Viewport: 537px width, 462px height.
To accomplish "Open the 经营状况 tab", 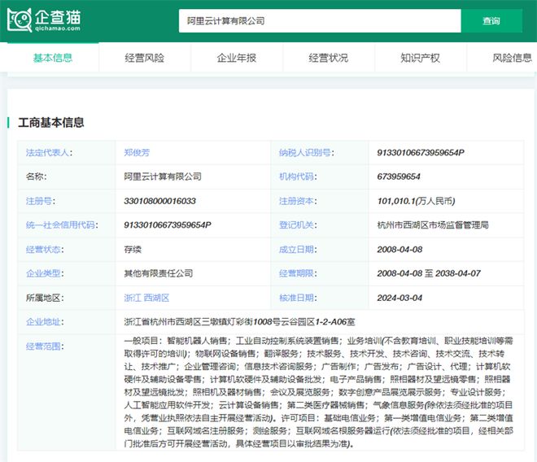I will tap(329, 58).
